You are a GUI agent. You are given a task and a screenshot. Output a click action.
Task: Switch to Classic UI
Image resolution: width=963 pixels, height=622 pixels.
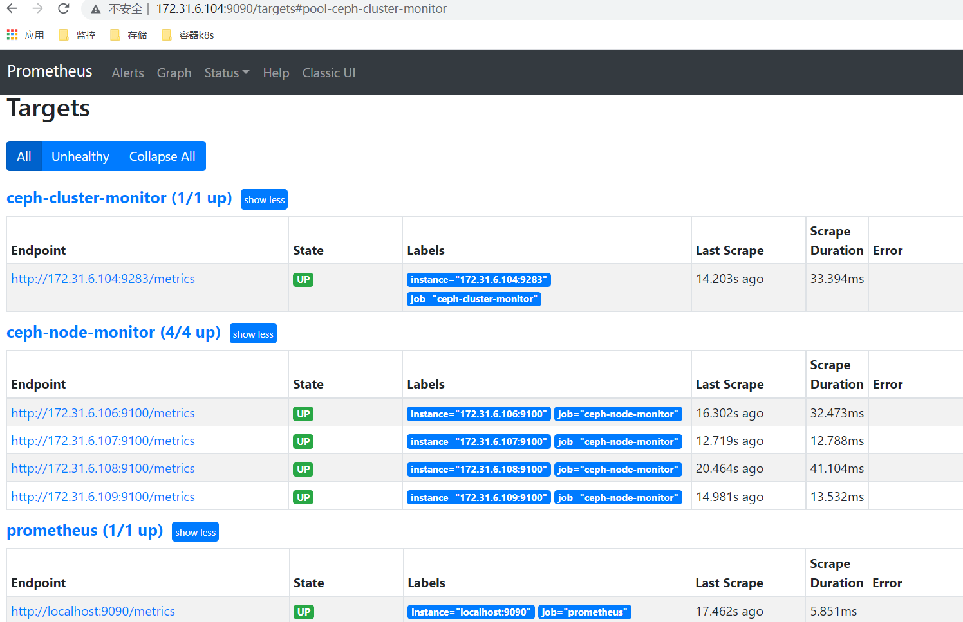pos(329,73)
